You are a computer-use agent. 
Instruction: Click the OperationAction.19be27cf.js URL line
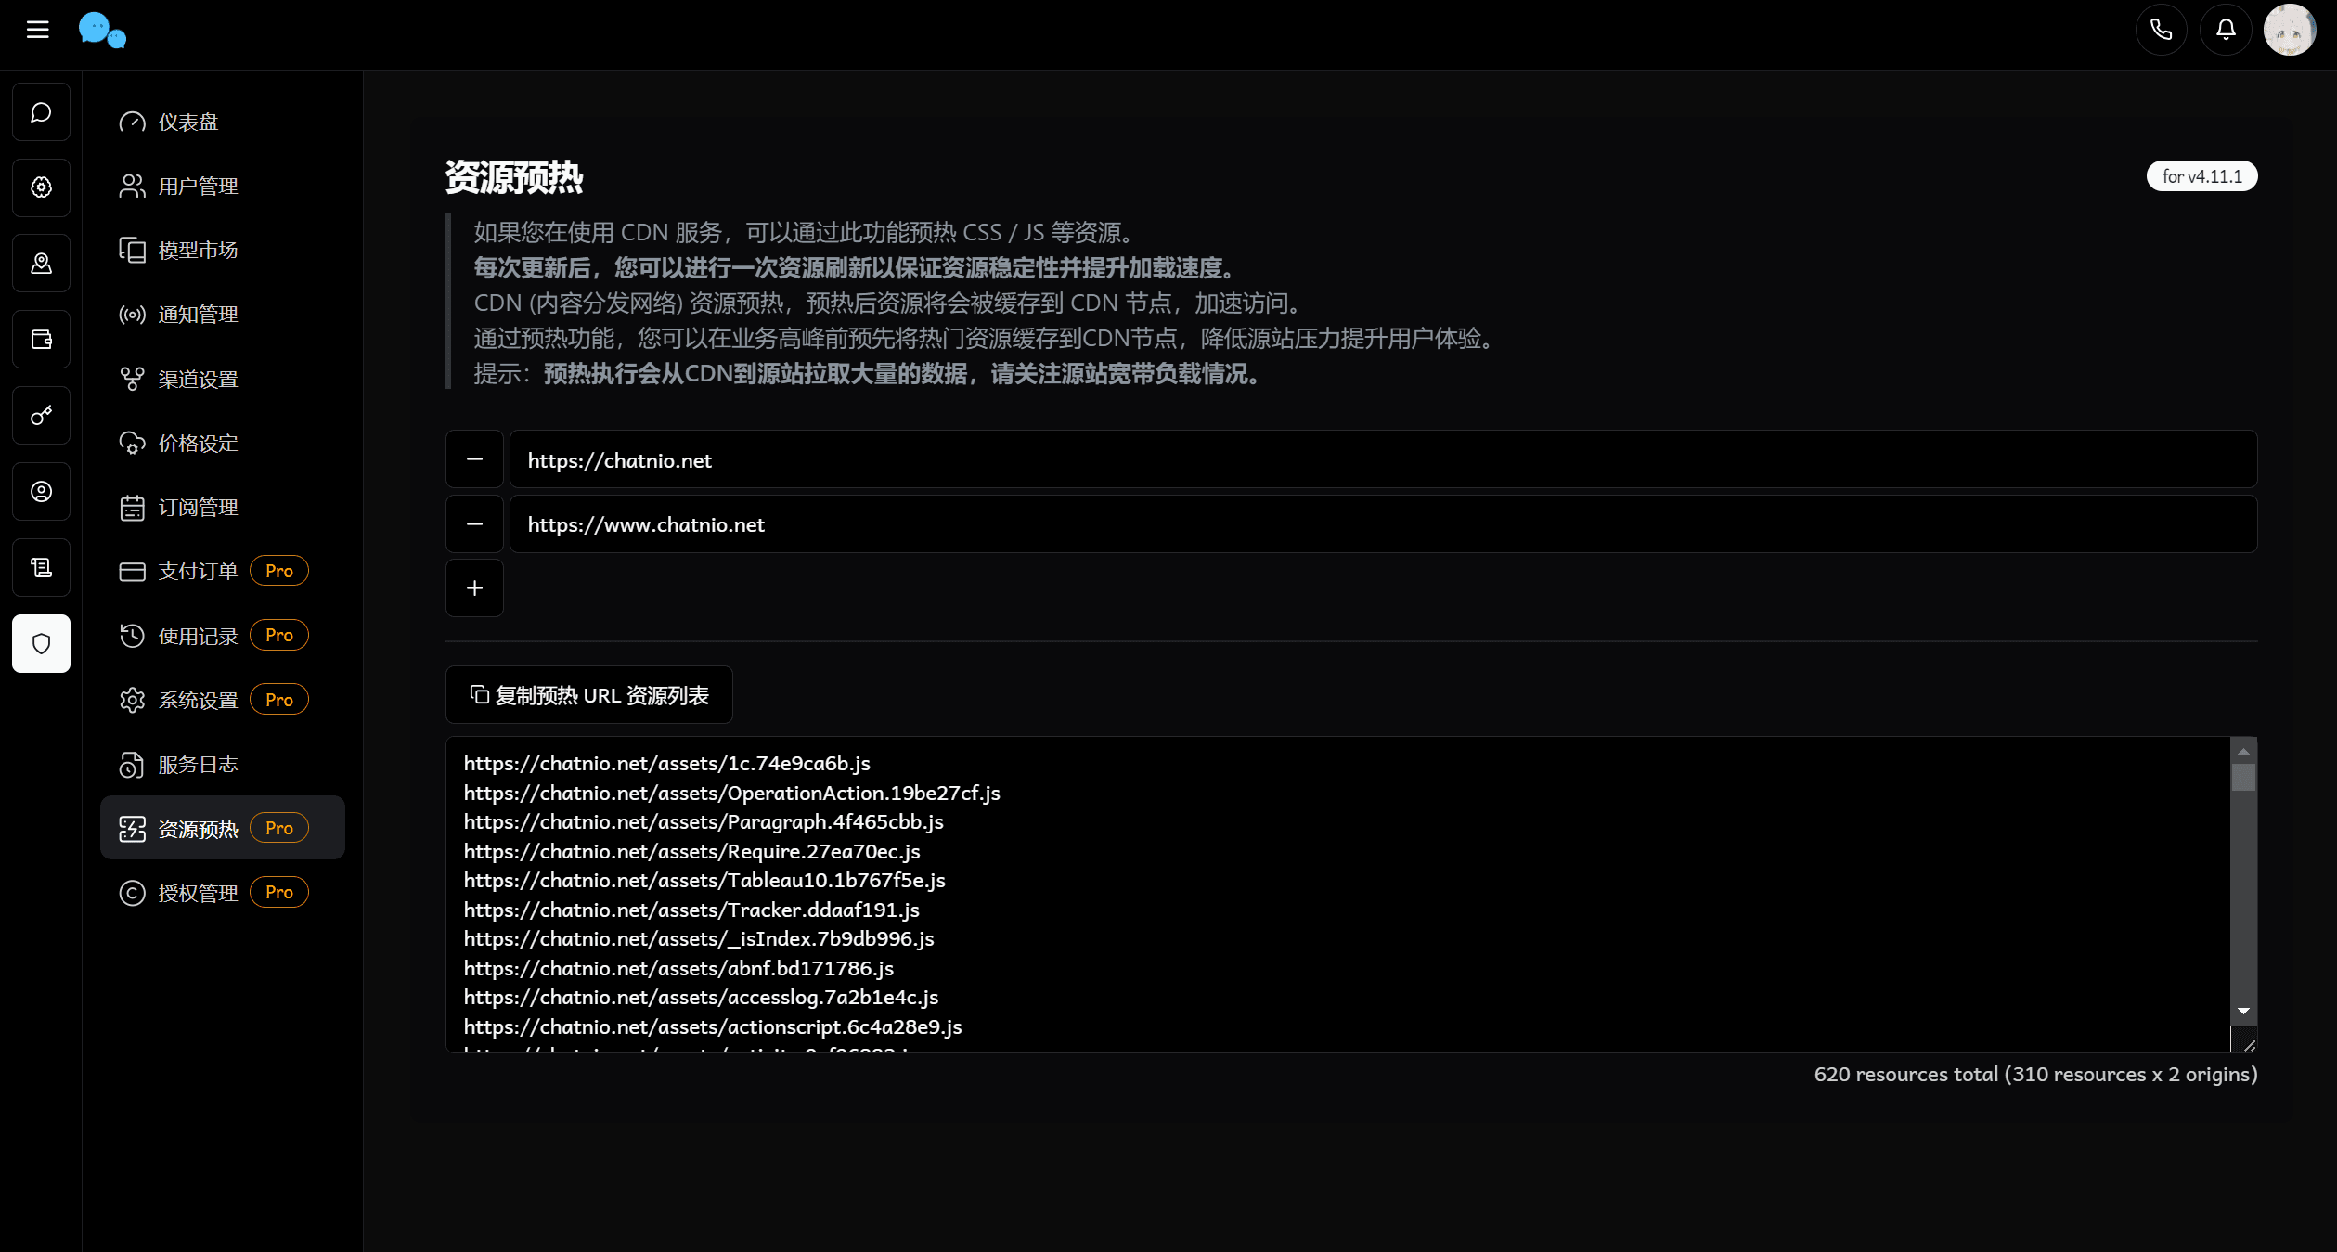(x=732, y=793)
